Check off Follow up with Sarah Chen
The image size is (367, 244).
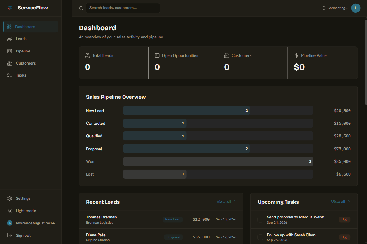260,237
